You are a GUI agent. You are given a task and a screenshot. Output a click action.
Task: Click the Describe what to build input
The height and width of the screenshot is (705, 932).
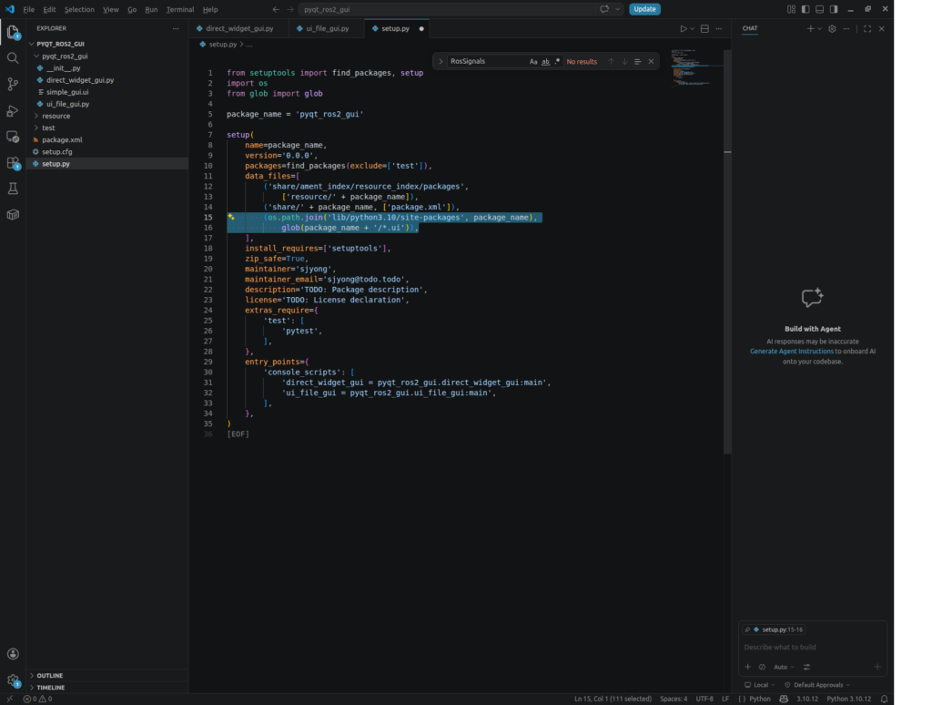click(x=813, y=648)
